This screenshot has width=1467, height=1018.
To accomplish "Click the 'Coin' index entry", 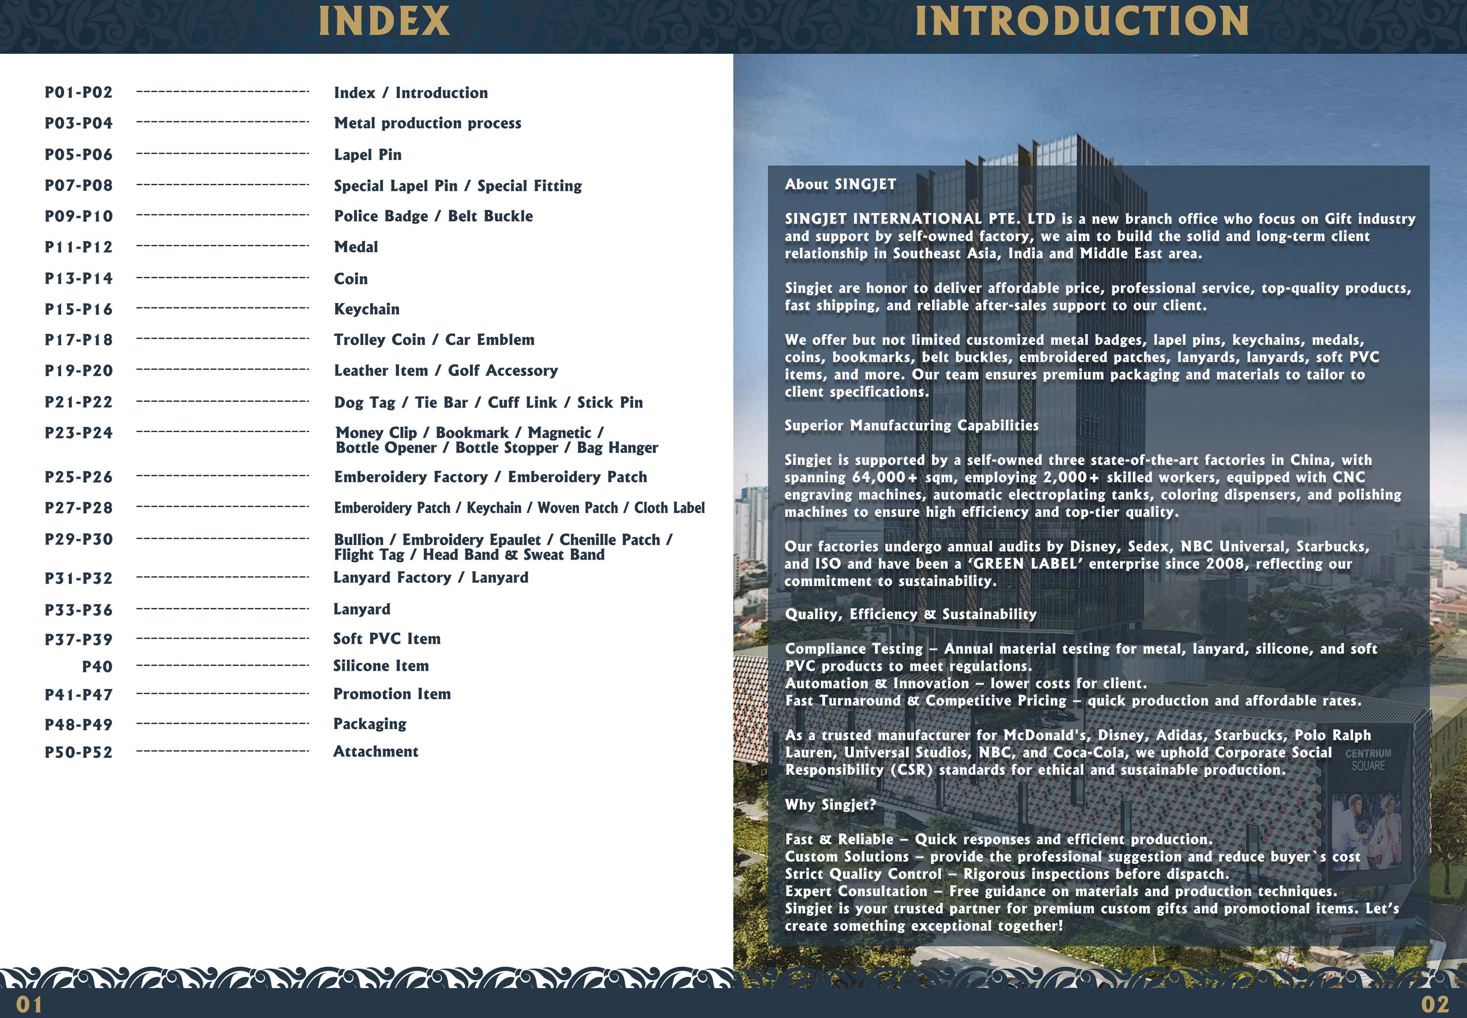I will (x=351, y=279).
